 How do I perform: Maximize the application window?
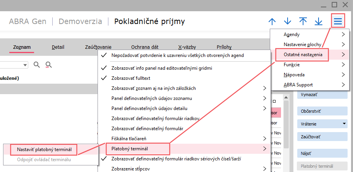[x=334, y=5]
